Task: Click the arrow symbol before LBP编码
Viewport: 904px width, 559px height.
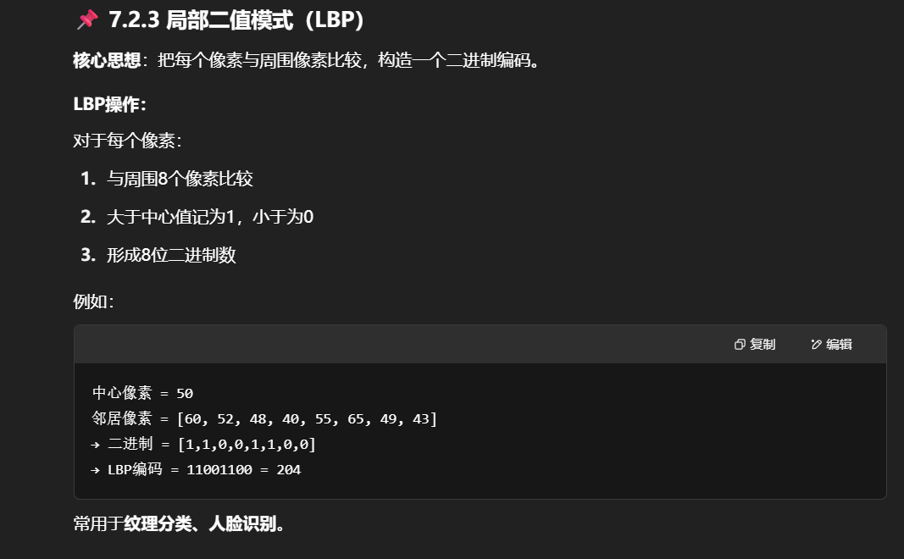Action: [x=95, y=469]
